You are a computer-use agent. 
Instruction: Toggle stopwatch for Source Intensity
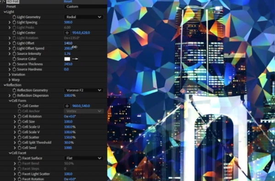pos(14,54)
